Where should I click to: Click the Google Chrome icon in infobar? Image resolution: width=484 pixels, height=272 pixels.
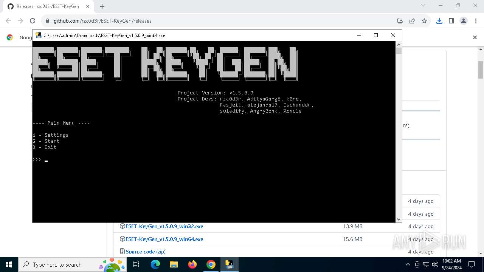tap(10, 37)
